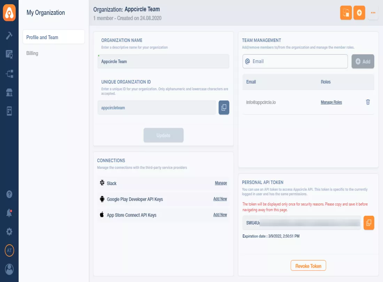This screenshot has width=383, height=282.
Task: Open the settings gear icon
Action: (x=9, y=232)
